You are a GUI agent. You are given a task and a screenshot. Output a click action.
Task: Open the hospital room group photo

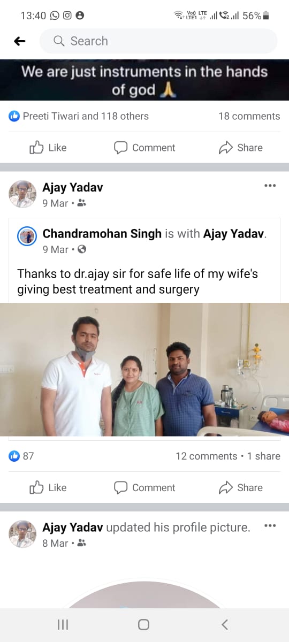coord(144,370)
